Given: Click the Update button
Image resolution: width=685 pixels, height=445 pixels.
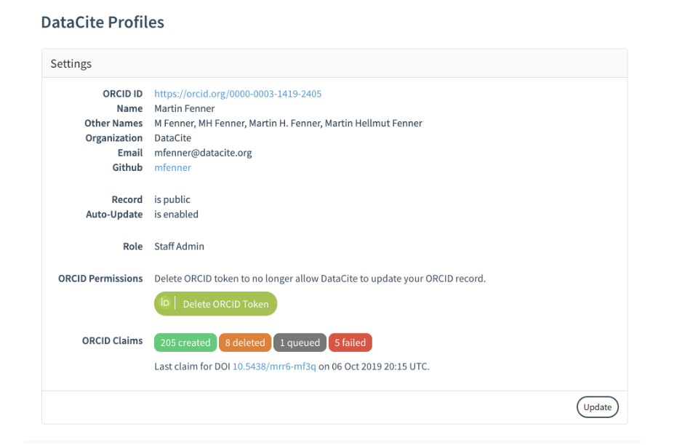Looking at the screenshot, I should [597, 407].
